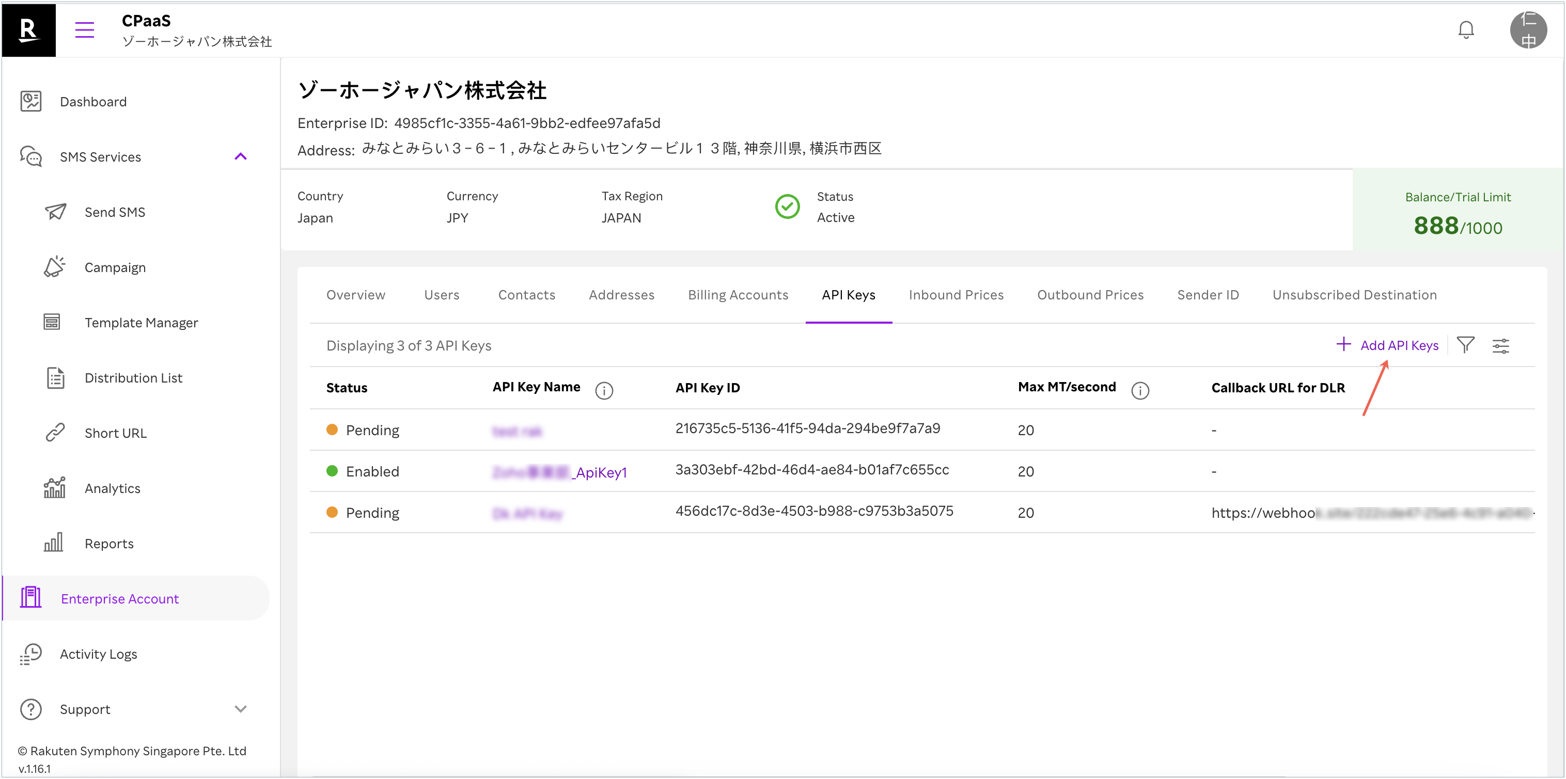Click the Distribution List document icon
This screenshot has width=1566, height=779.
[55, 378]
